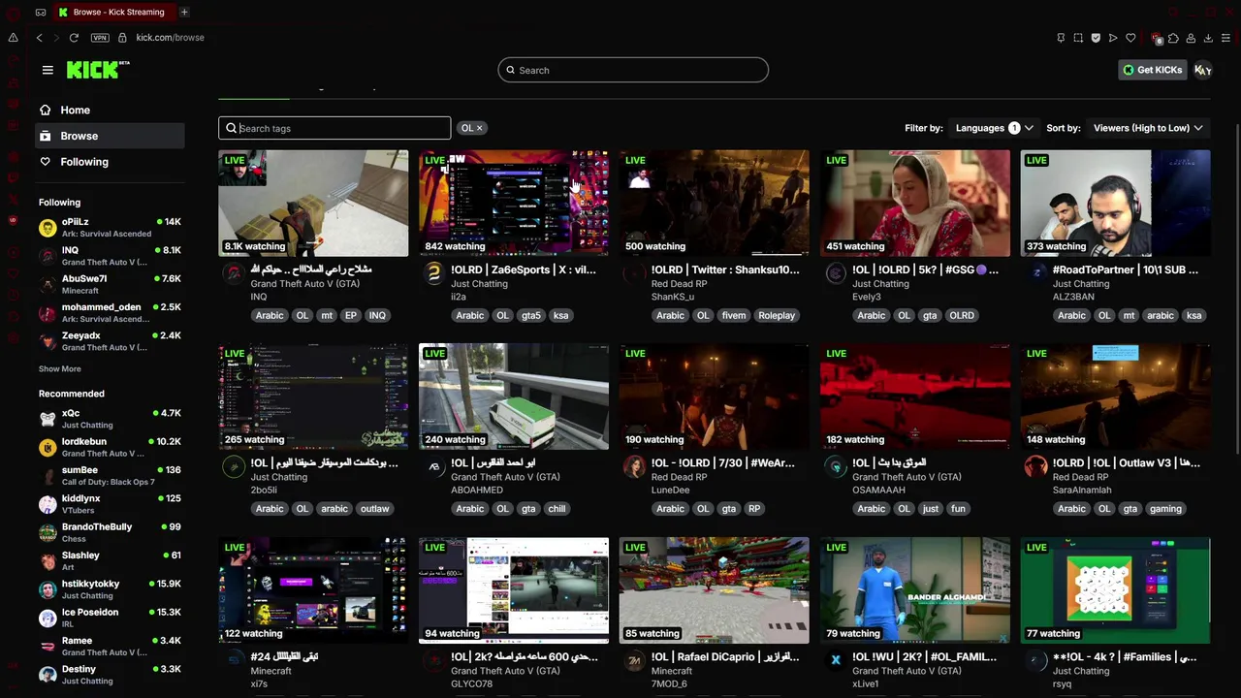Click the VPN badge in the address bar
The width and height of the screenshot is (1241, 698).
100,38
